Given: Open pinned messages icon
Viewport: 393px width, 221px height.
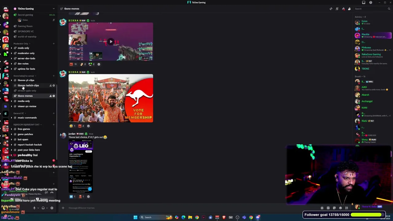Looking at the screenshot, I should click(343, 9).
